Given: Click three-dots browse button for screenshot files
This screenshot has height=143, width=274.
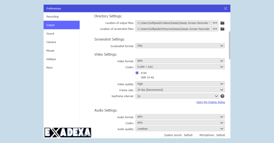Looking at the screenshot, I should (x=215, y=29).
